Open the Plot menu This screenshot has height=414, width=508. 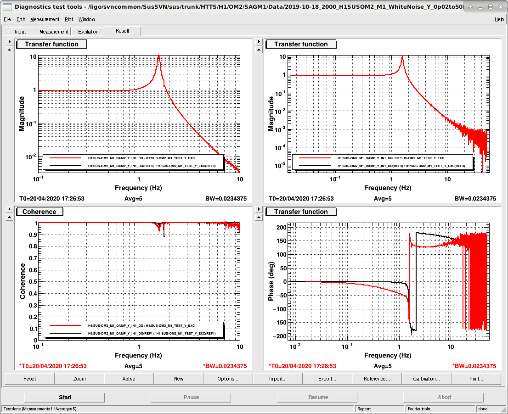pos(69,19)
